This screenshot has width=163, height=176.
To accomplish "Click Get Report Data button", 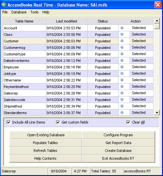I will coord(118,143).
